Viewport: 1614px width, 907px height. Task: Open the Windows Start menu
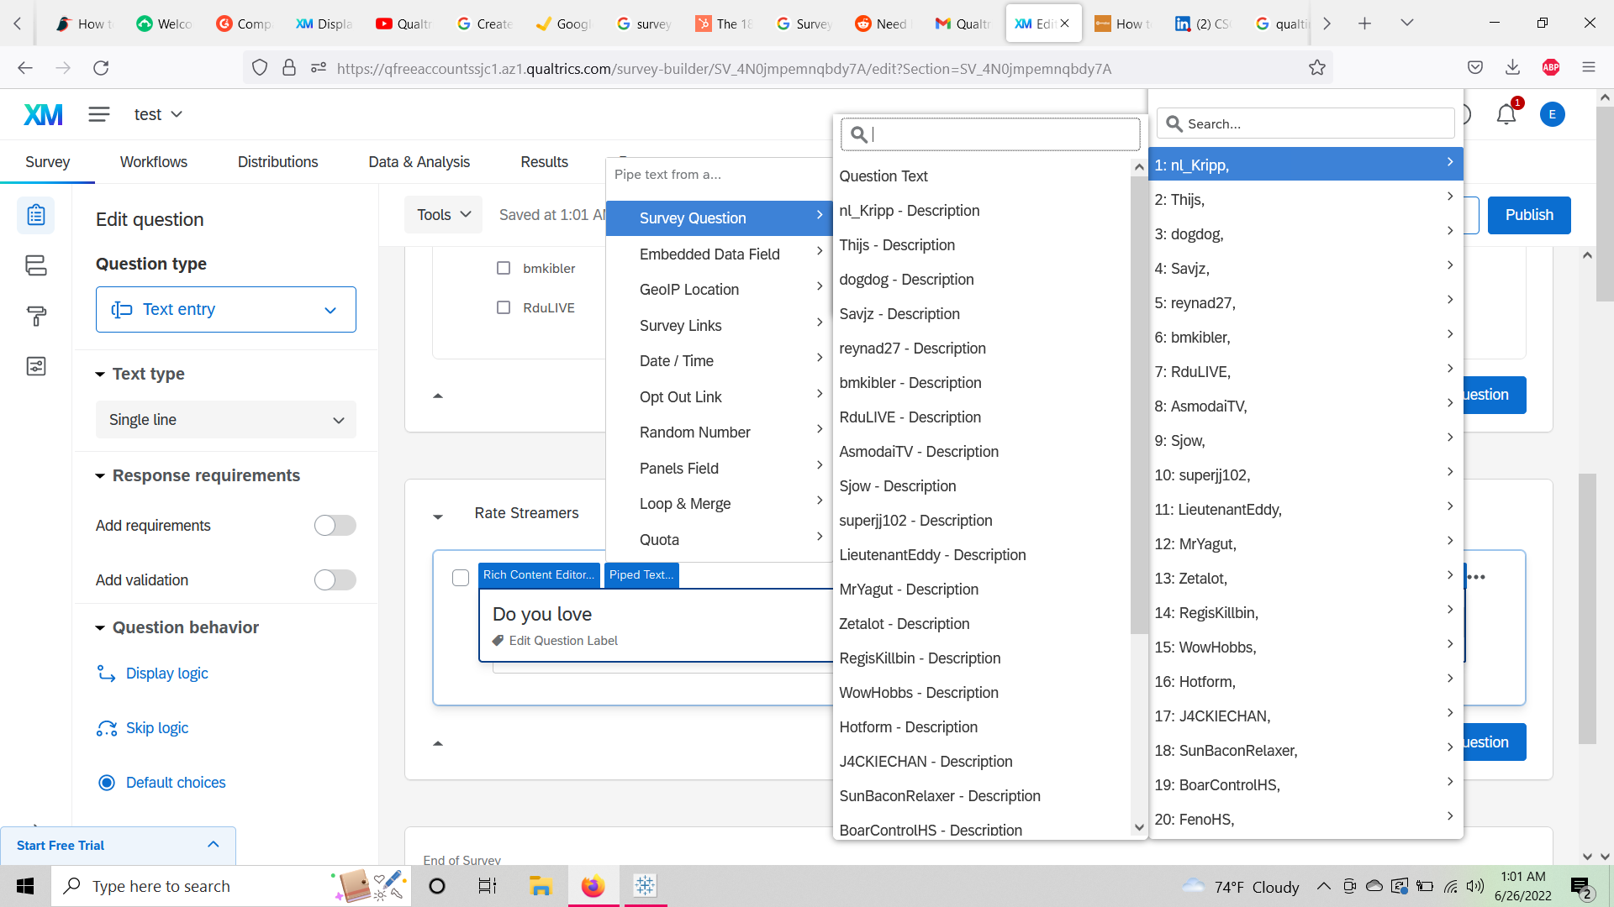25,886
